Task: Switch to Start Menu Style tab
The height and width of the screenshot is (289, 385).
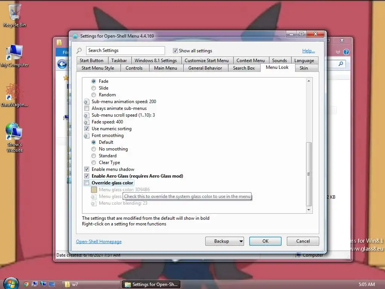Action: pos(98,68)
